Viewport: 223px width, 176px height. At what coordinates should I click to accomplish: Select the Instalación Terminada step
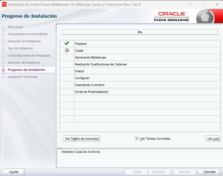(23, 77)
